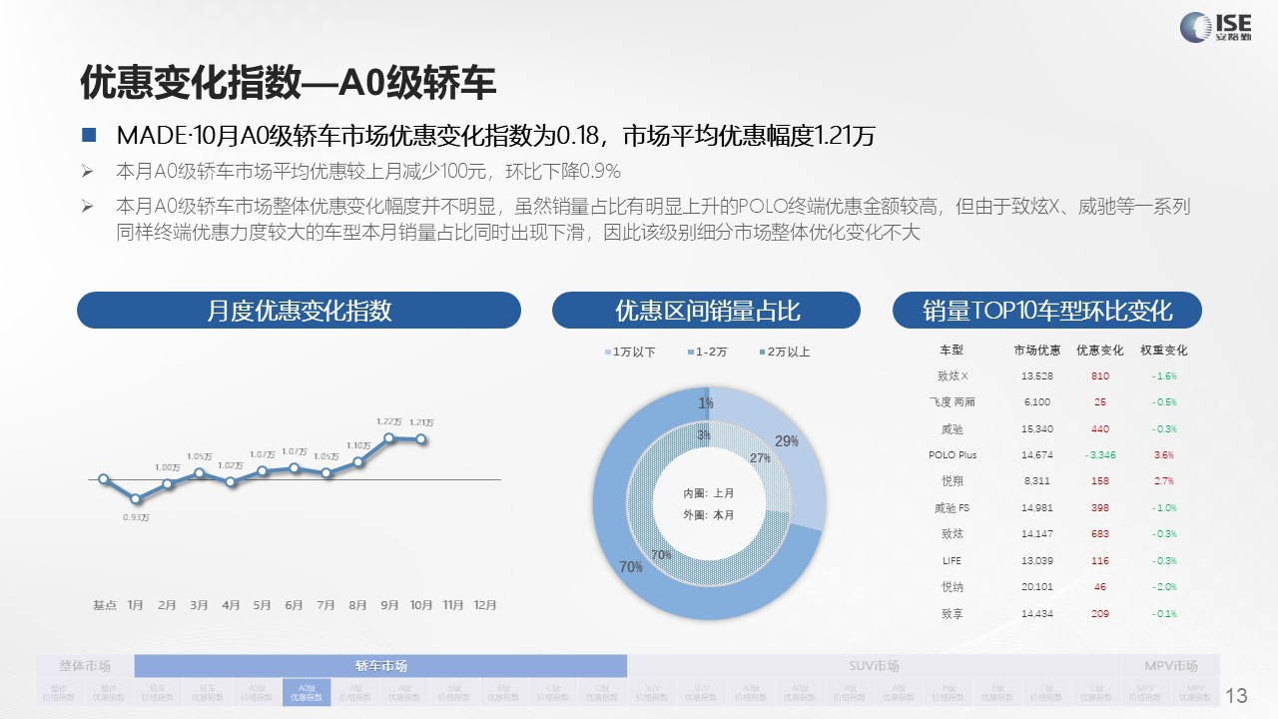Select the POLO Plus row name
This screenshot has height=719, width=1278.
tap(953, 455)
